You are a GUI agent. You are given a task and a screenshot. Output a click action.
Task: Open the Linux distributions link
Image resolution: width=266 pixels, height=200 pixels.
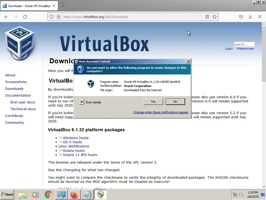[x=74, y=146]
